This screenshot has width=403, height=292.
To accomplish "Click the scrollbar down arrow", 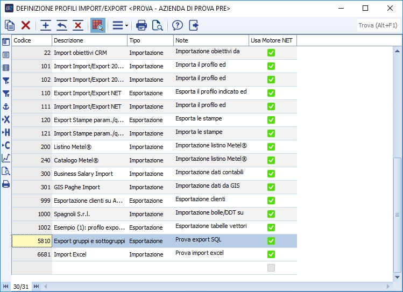I will (x=398, y=277).
